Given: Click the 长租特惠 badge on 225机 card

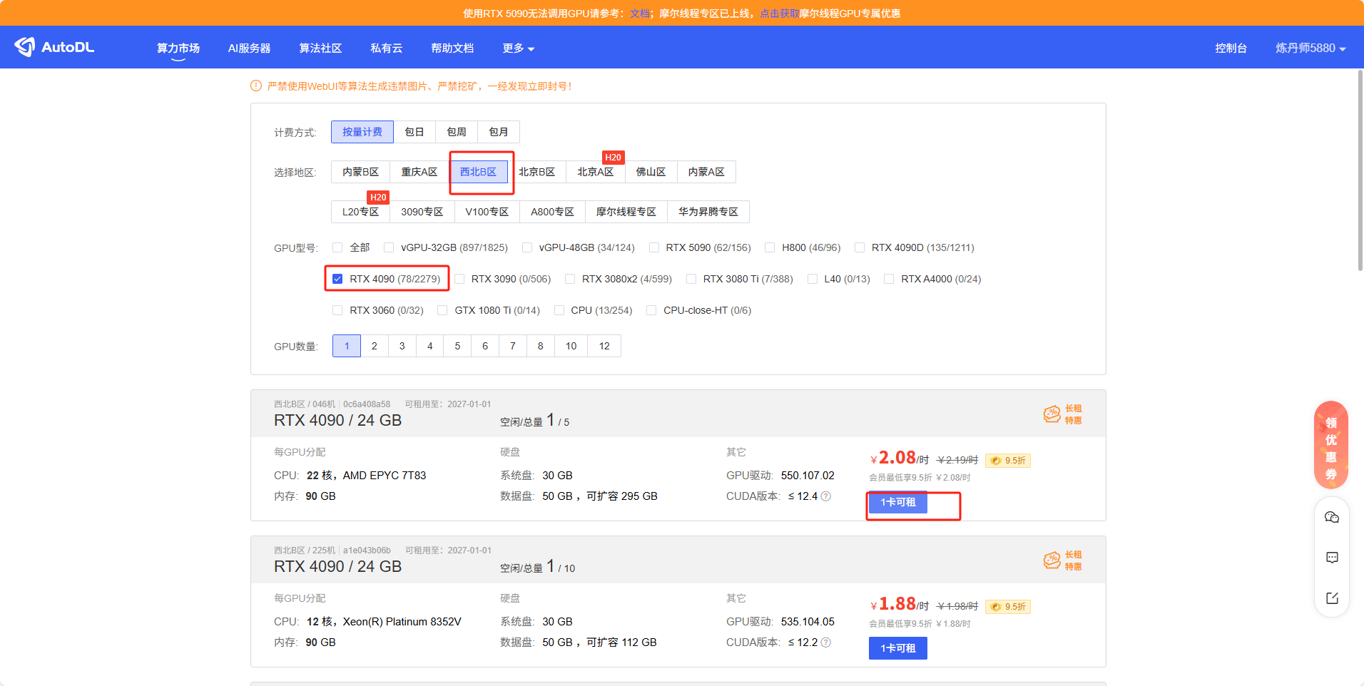Looking at the screenshot, I should pos(1062,560).
